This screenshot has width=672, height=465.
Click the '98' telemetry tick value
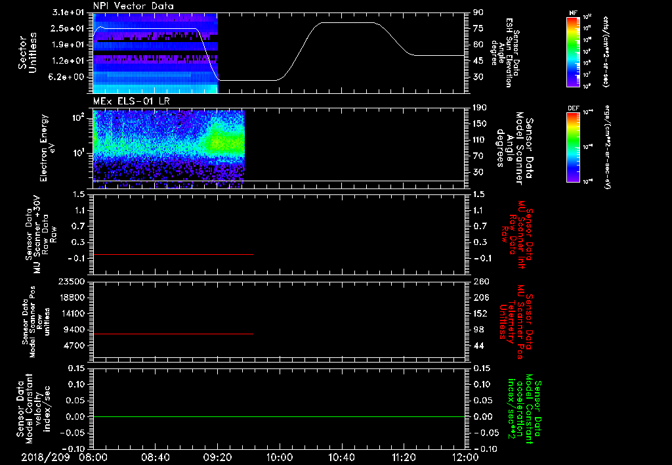tap(478, 330)
